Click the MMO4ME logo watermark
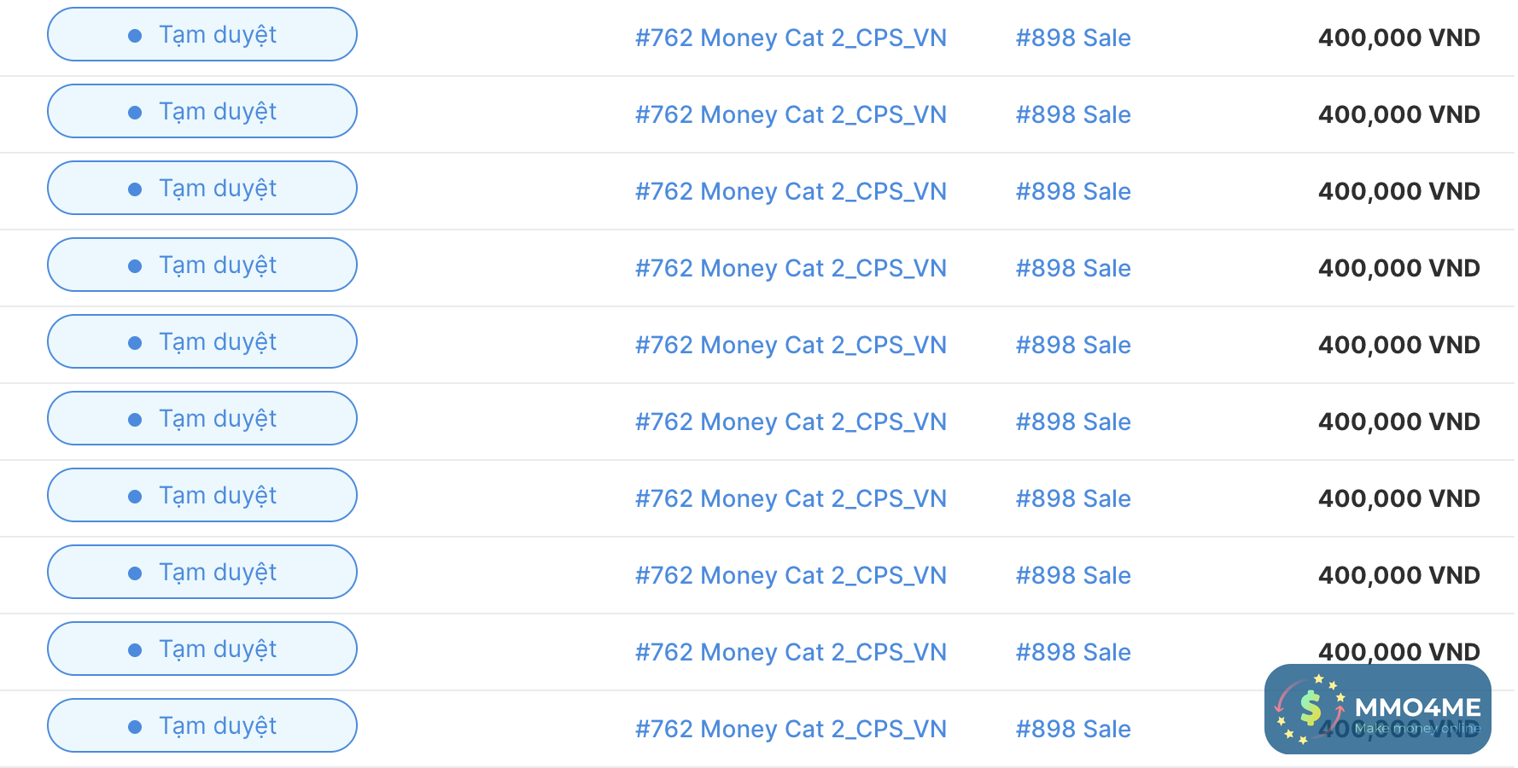 pos(1377,709)
